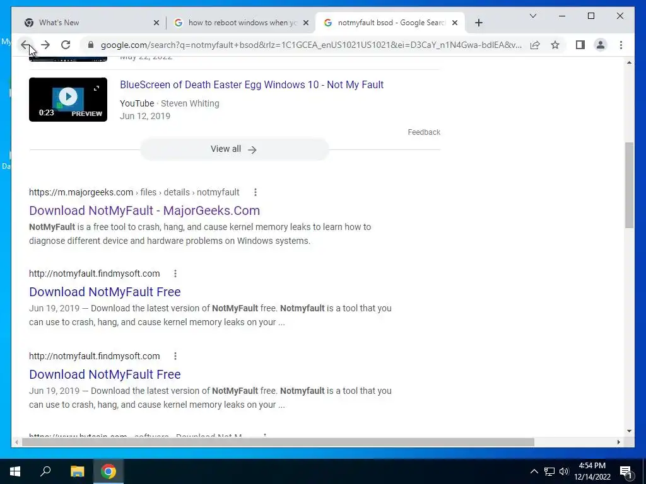The image size is (646, 484).
Task: Open Download NotMyFault - MajorGeeks.Com link
Action: pyautogui.click(x=144, y=210)
